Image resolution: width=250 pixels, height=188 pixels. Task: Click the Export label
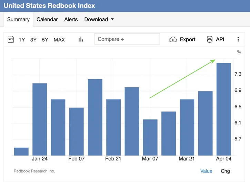point(188,39)
